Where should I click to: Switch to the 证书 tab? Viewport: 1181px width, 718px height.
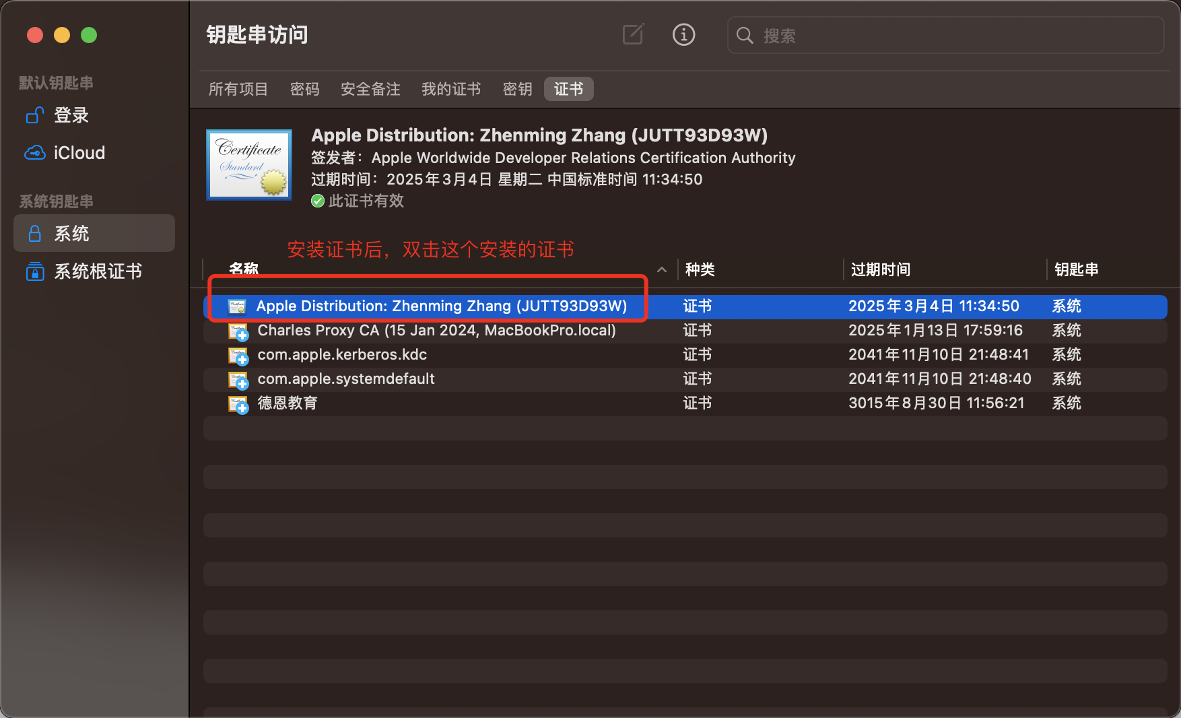pyautogui.click(x=569, y=89)
